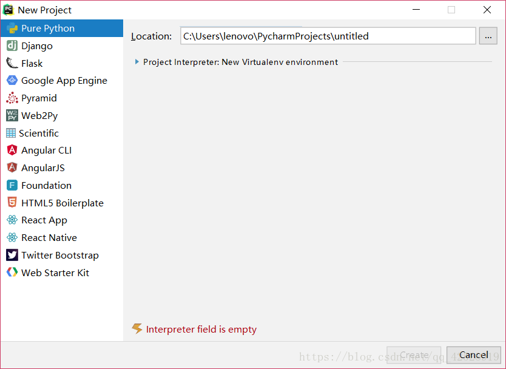Viewport: 506px width, 369px height.
Task: Click the Flask horn icon
Action: point(12,63)
